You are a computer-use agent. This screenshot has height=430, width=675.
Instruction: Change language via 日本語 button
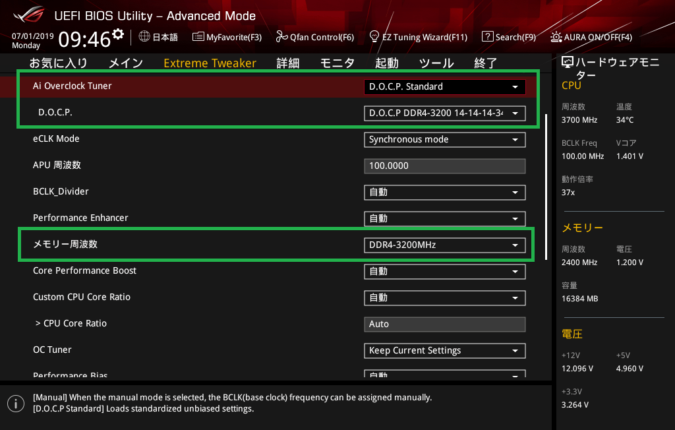pos(158,37)
